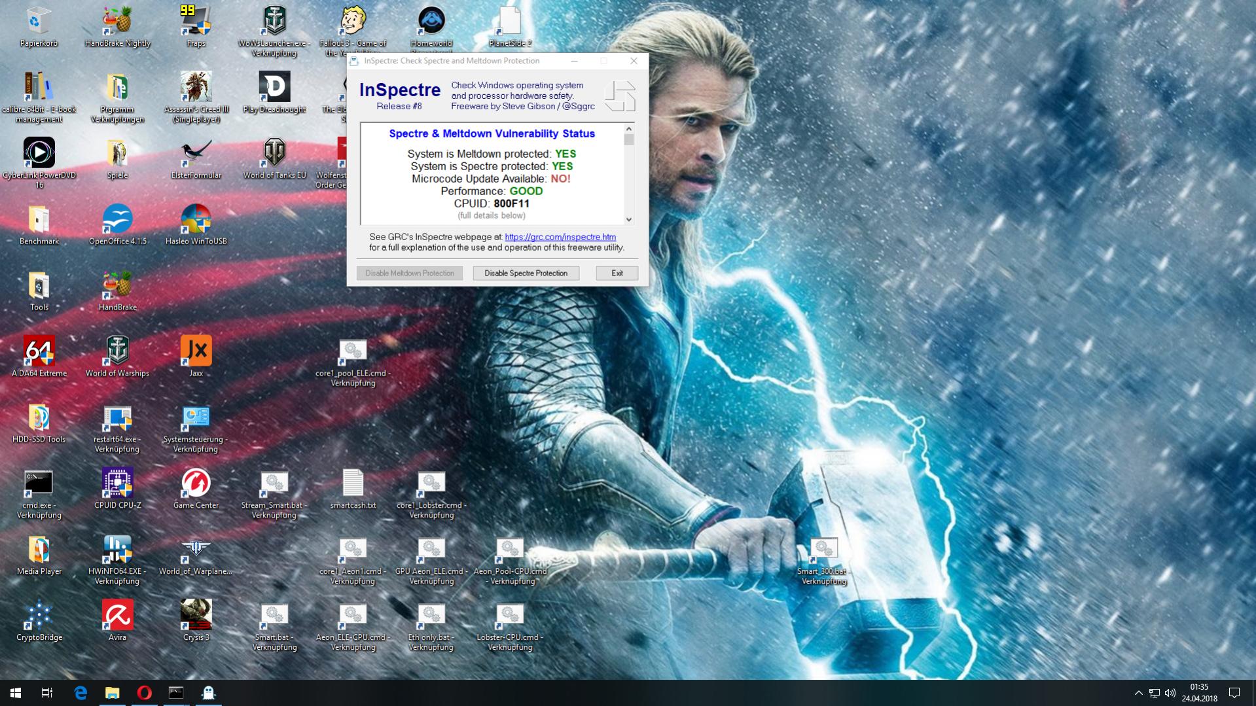Launch Wargaming Game Center icon
This screenshot has width=1256, height=706.
tap(196, 489)
